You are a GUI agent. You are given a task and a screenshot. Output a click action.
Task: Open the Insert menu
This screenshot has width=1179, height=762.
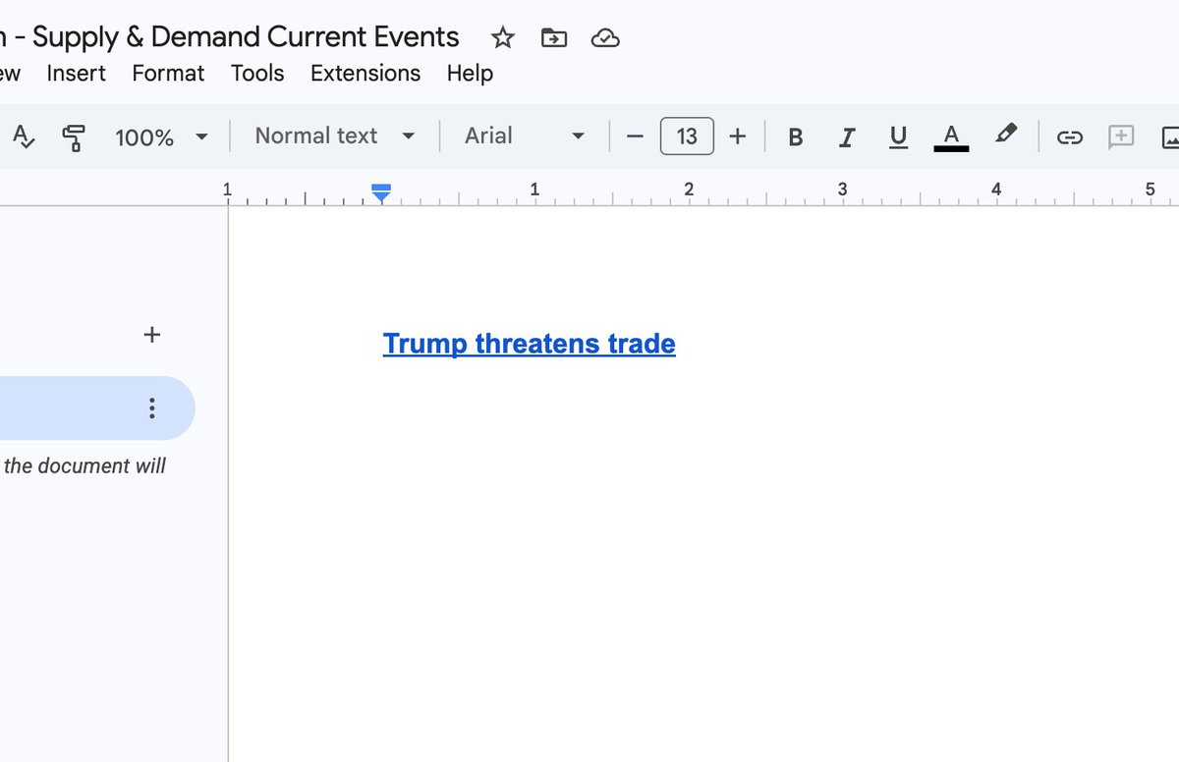pyautogui.click(x=76, y=74)
